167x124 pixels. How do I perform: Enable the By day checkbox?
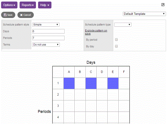pyautogui.click(x=116, y=46)
